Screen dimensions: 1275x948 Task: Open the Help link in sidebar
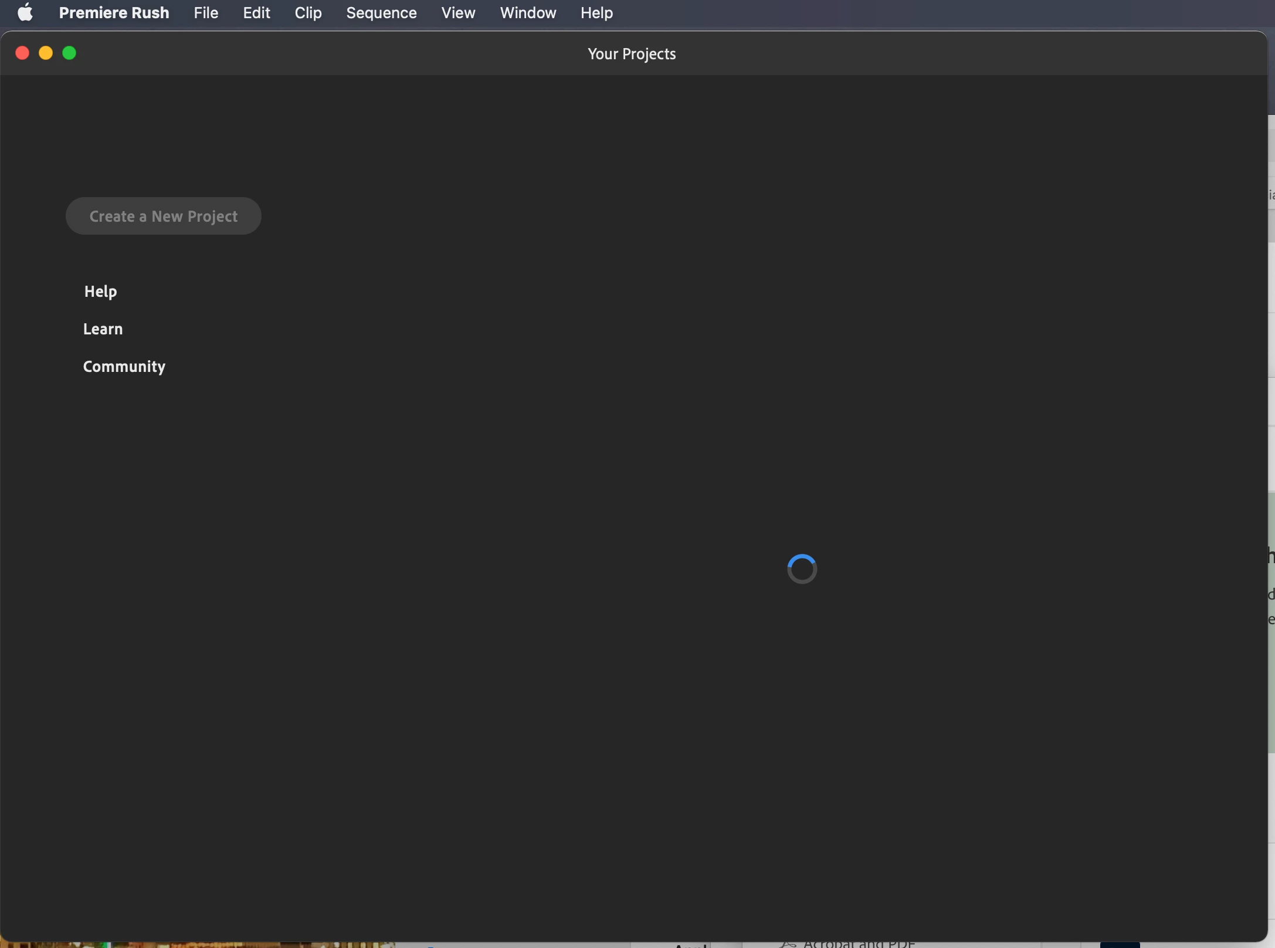[x=100, y=292]
